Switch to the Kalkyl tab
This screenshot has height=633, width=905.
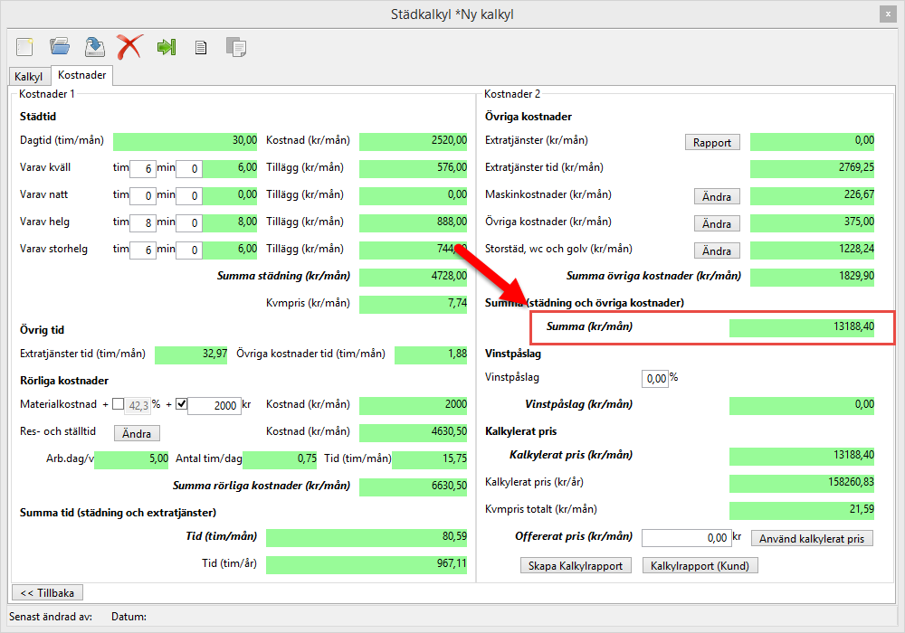tap(29, 77)
